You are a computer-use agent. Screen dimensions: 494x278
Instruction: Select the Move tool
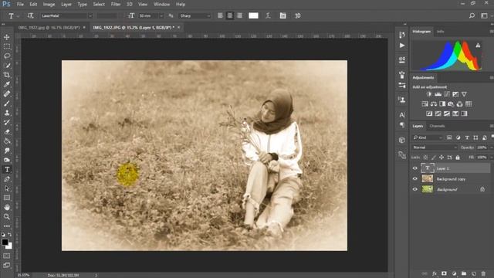point(7,37)
